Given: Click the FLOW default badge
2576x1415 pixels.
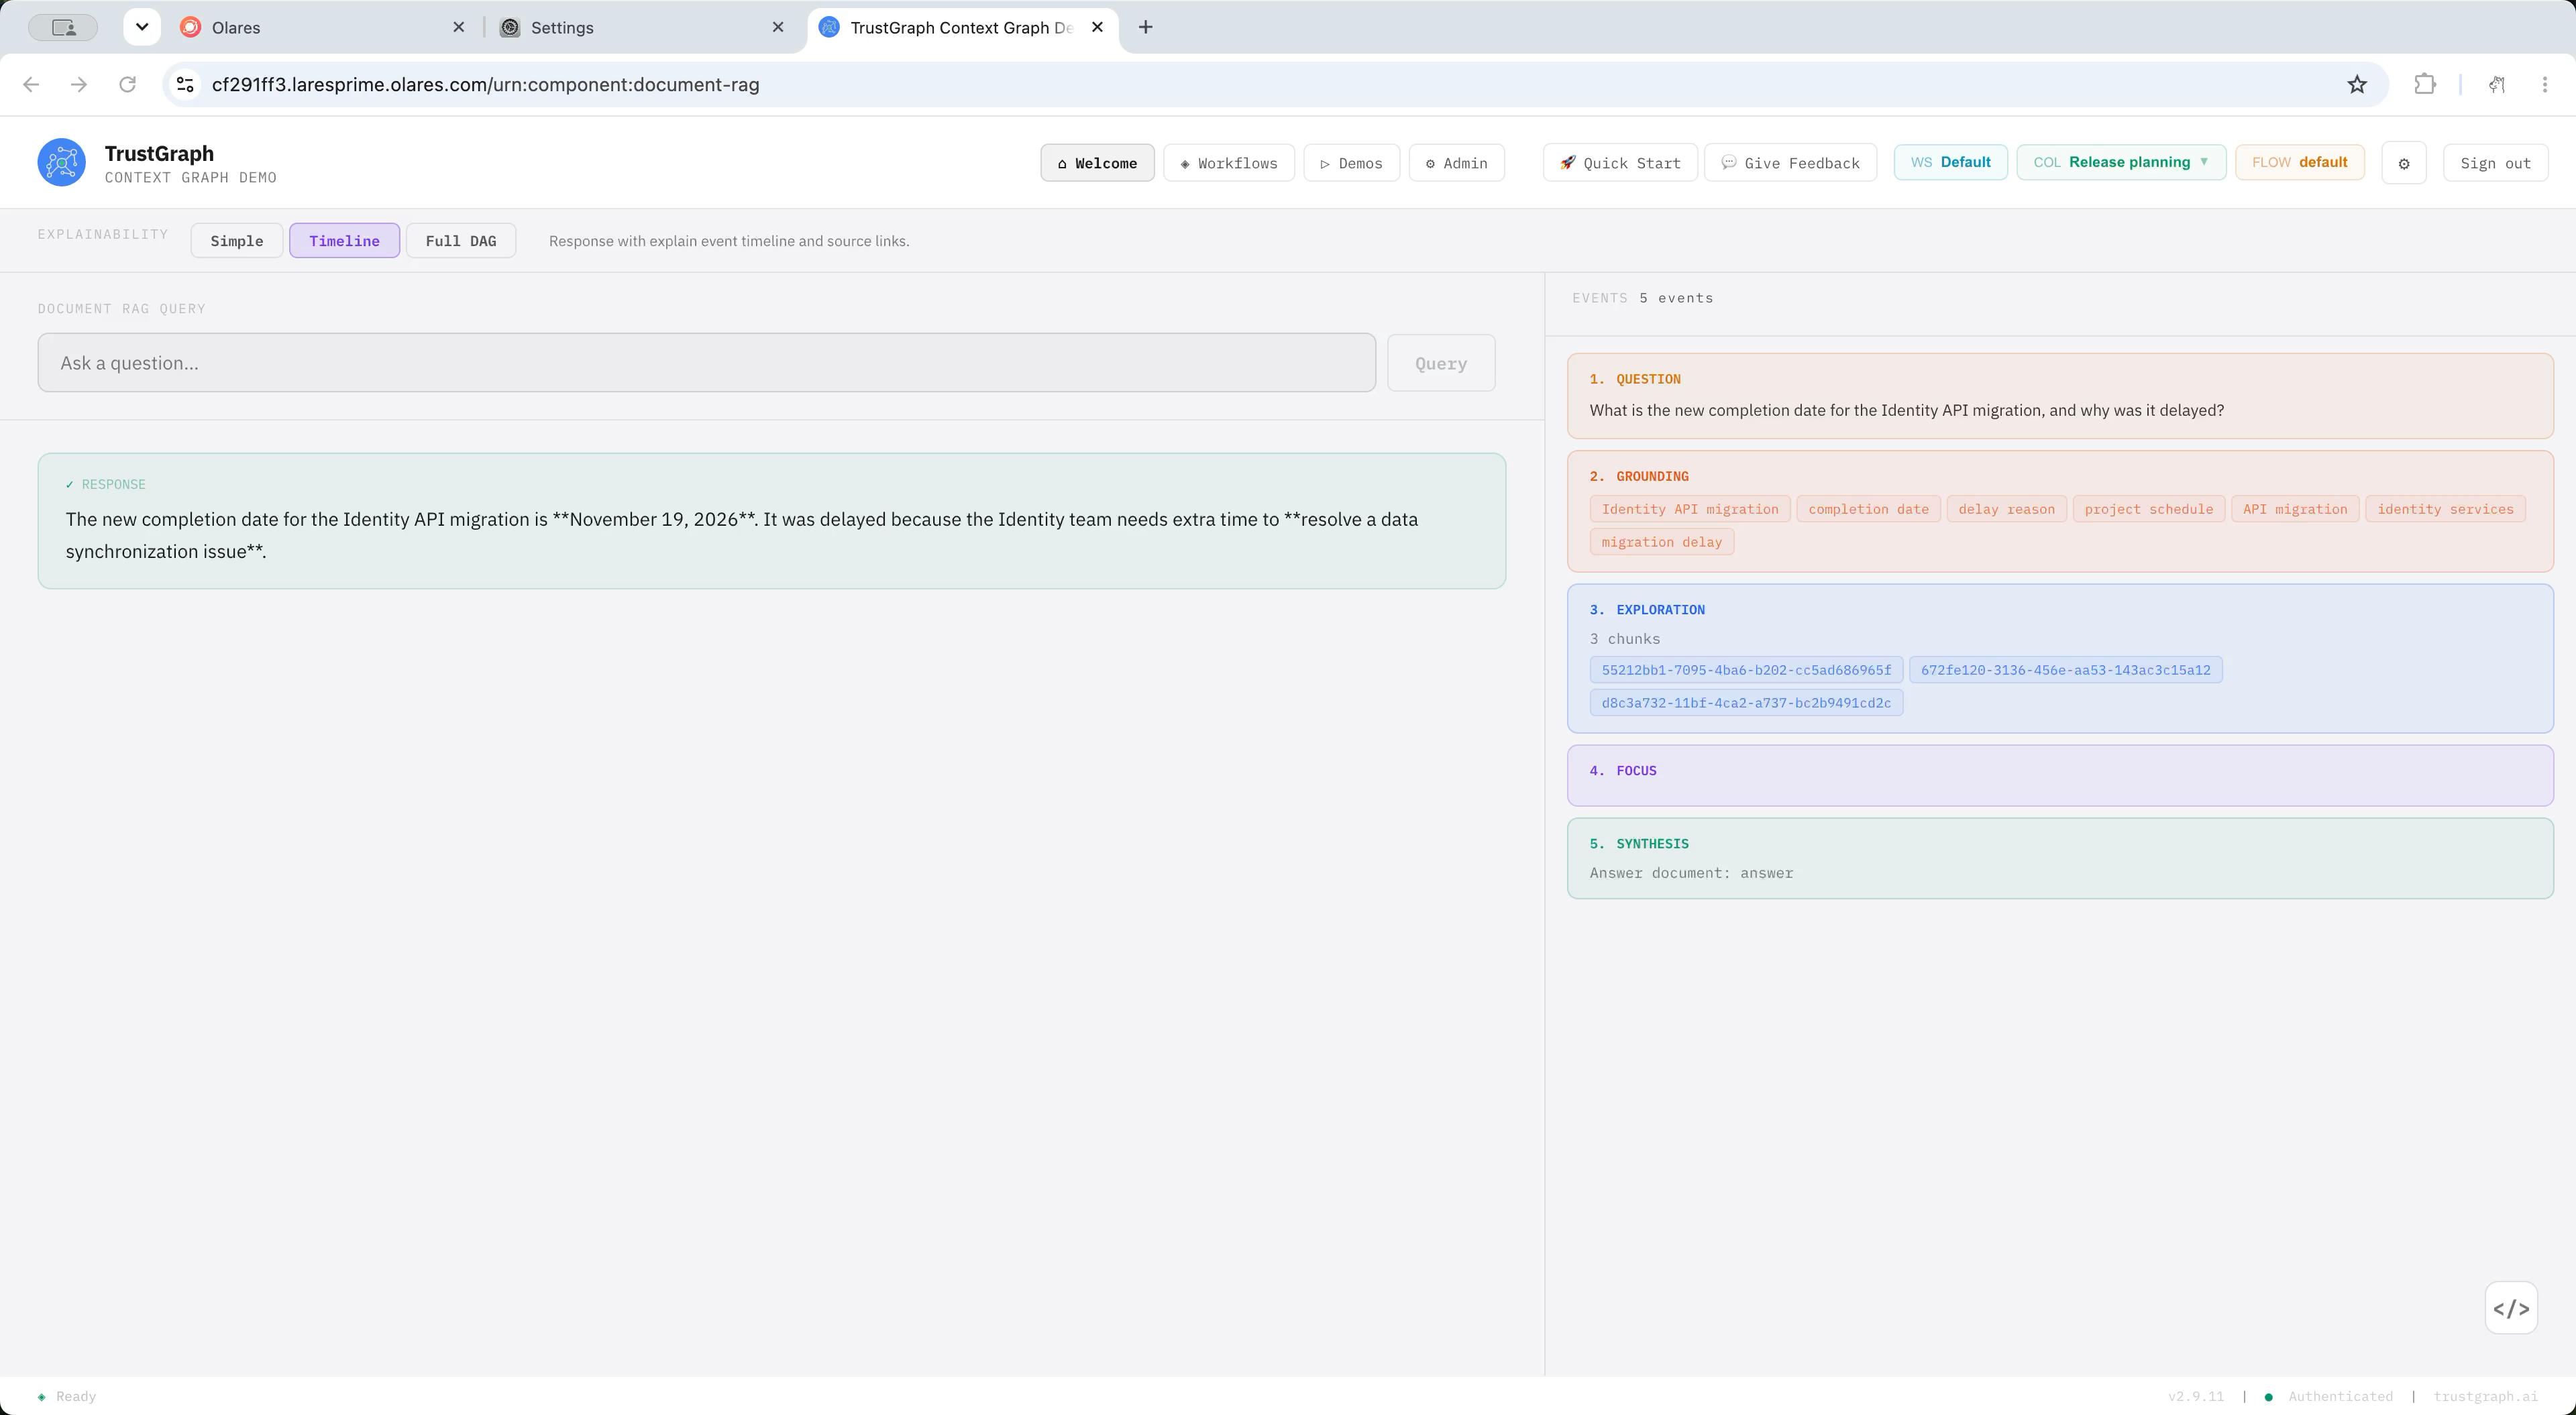Looking at the screenshot, I should (2299, 162).
